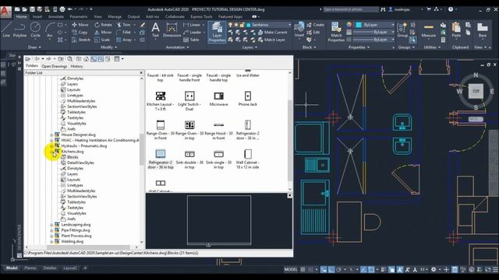Click Design Center Home icon
499x280 pixels.
coord(86,59)
